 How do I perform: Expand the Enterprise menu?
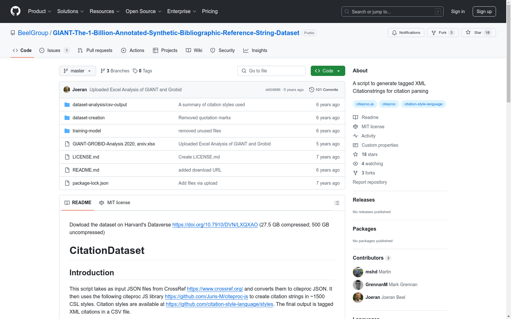(x=182, y=11)
